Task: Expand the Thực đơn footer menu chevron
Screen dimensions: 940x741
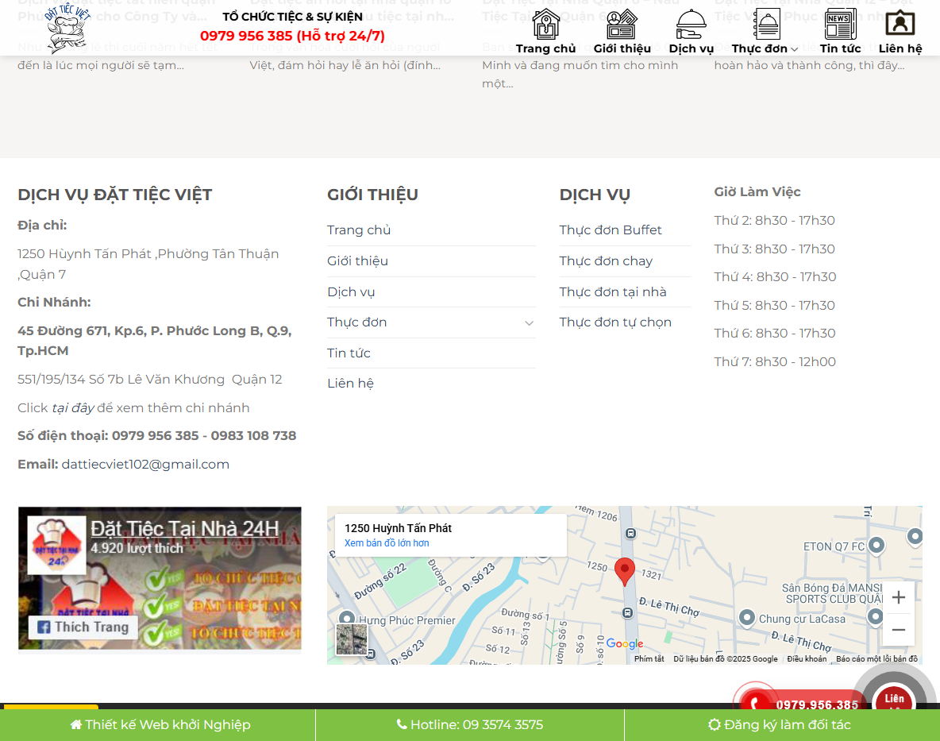Action: click(529, 323)
